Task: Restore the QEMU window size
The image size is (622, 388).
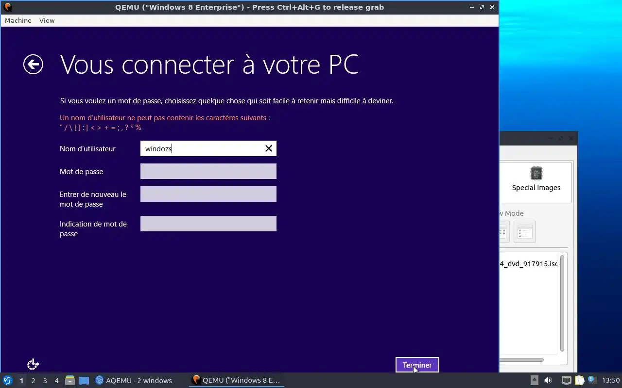Action: click(x=482, y=7)
